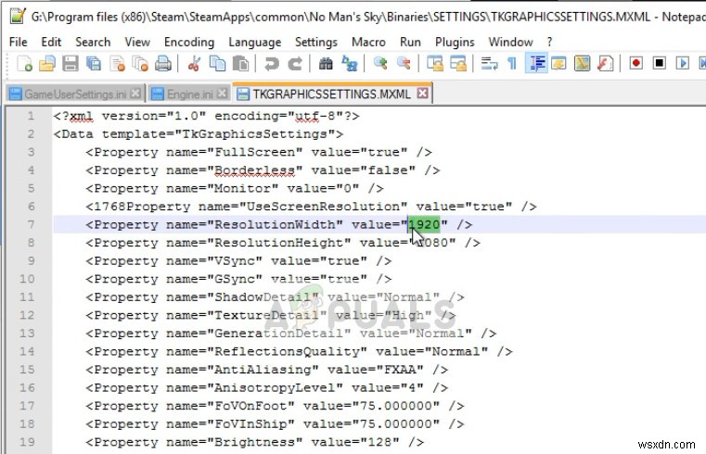Switch to the GameUserSettings.ini tab
Viewport: 706px width, 454px height.
coord(75,94)
